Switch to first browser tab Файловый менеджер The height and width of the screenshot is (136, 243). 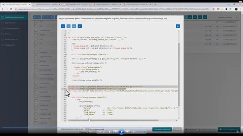[16, 5]
